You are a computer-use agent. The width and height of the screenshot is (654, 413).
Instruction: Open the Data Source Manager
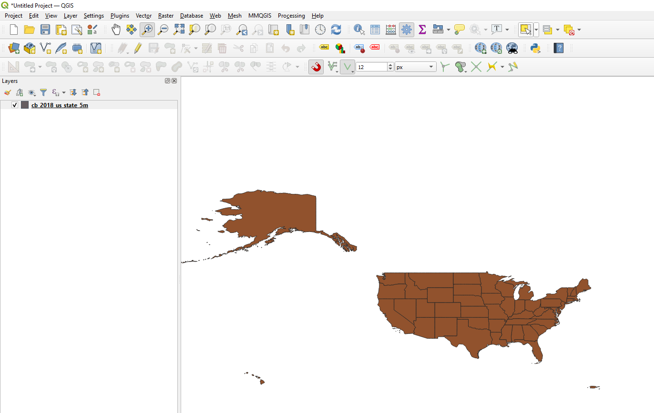(13, 48)
